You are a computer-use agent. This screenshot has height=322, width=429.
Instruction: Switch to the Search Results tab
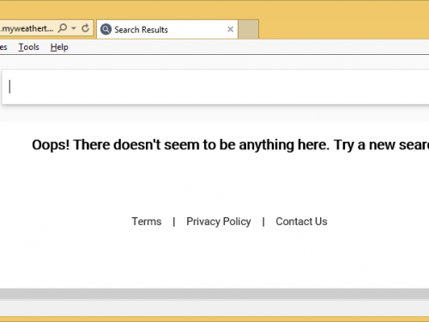pos(167,29)
